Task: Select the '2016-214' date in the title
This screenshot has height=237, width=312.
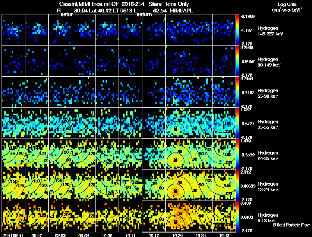Action: [x=133, y=4]
